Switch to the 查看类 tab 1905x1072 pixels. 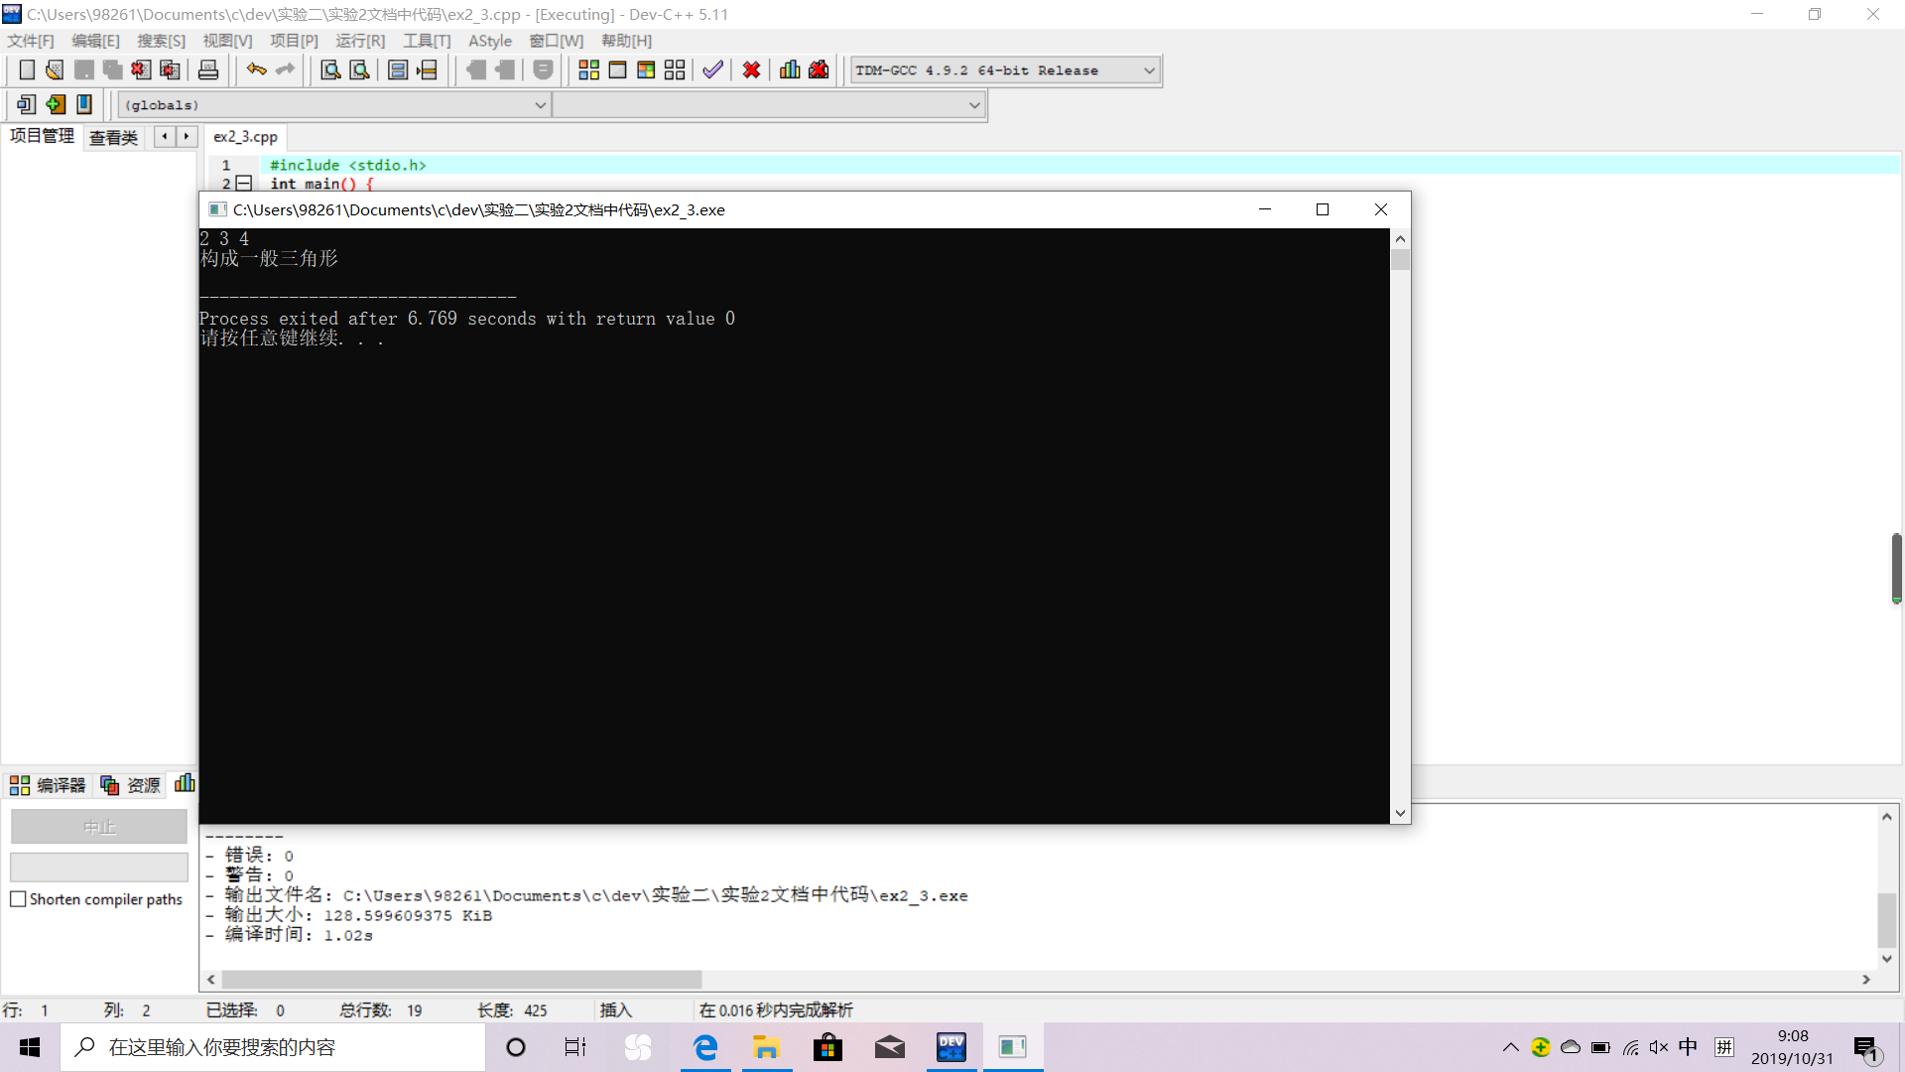(x=113, y=137)
